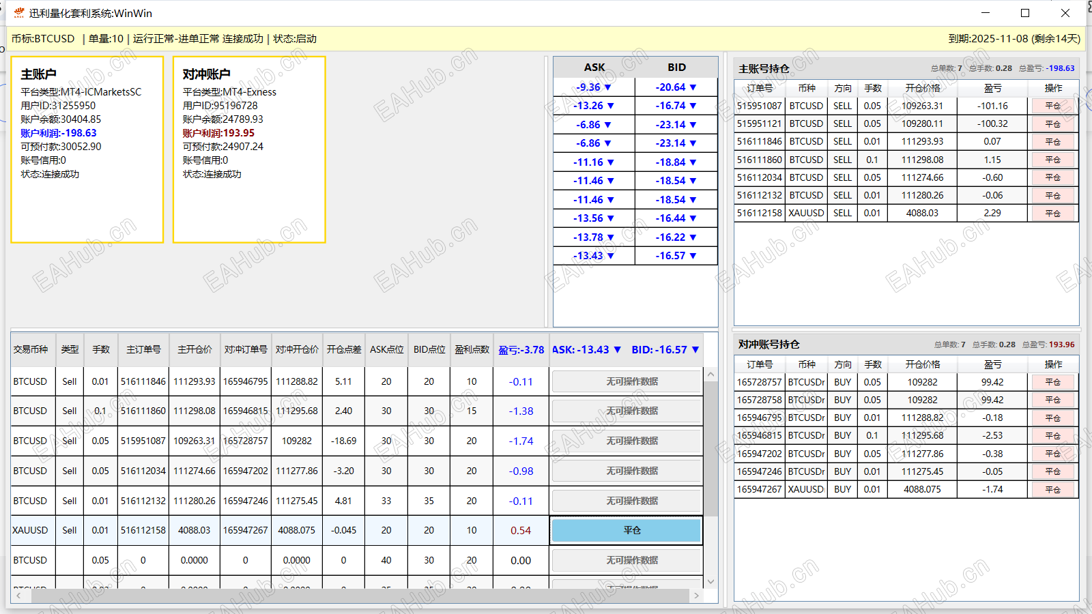Viewport: 1092px width, 614px height.
Task: Select ASK column header in quote panel
Action: (594, 67)
